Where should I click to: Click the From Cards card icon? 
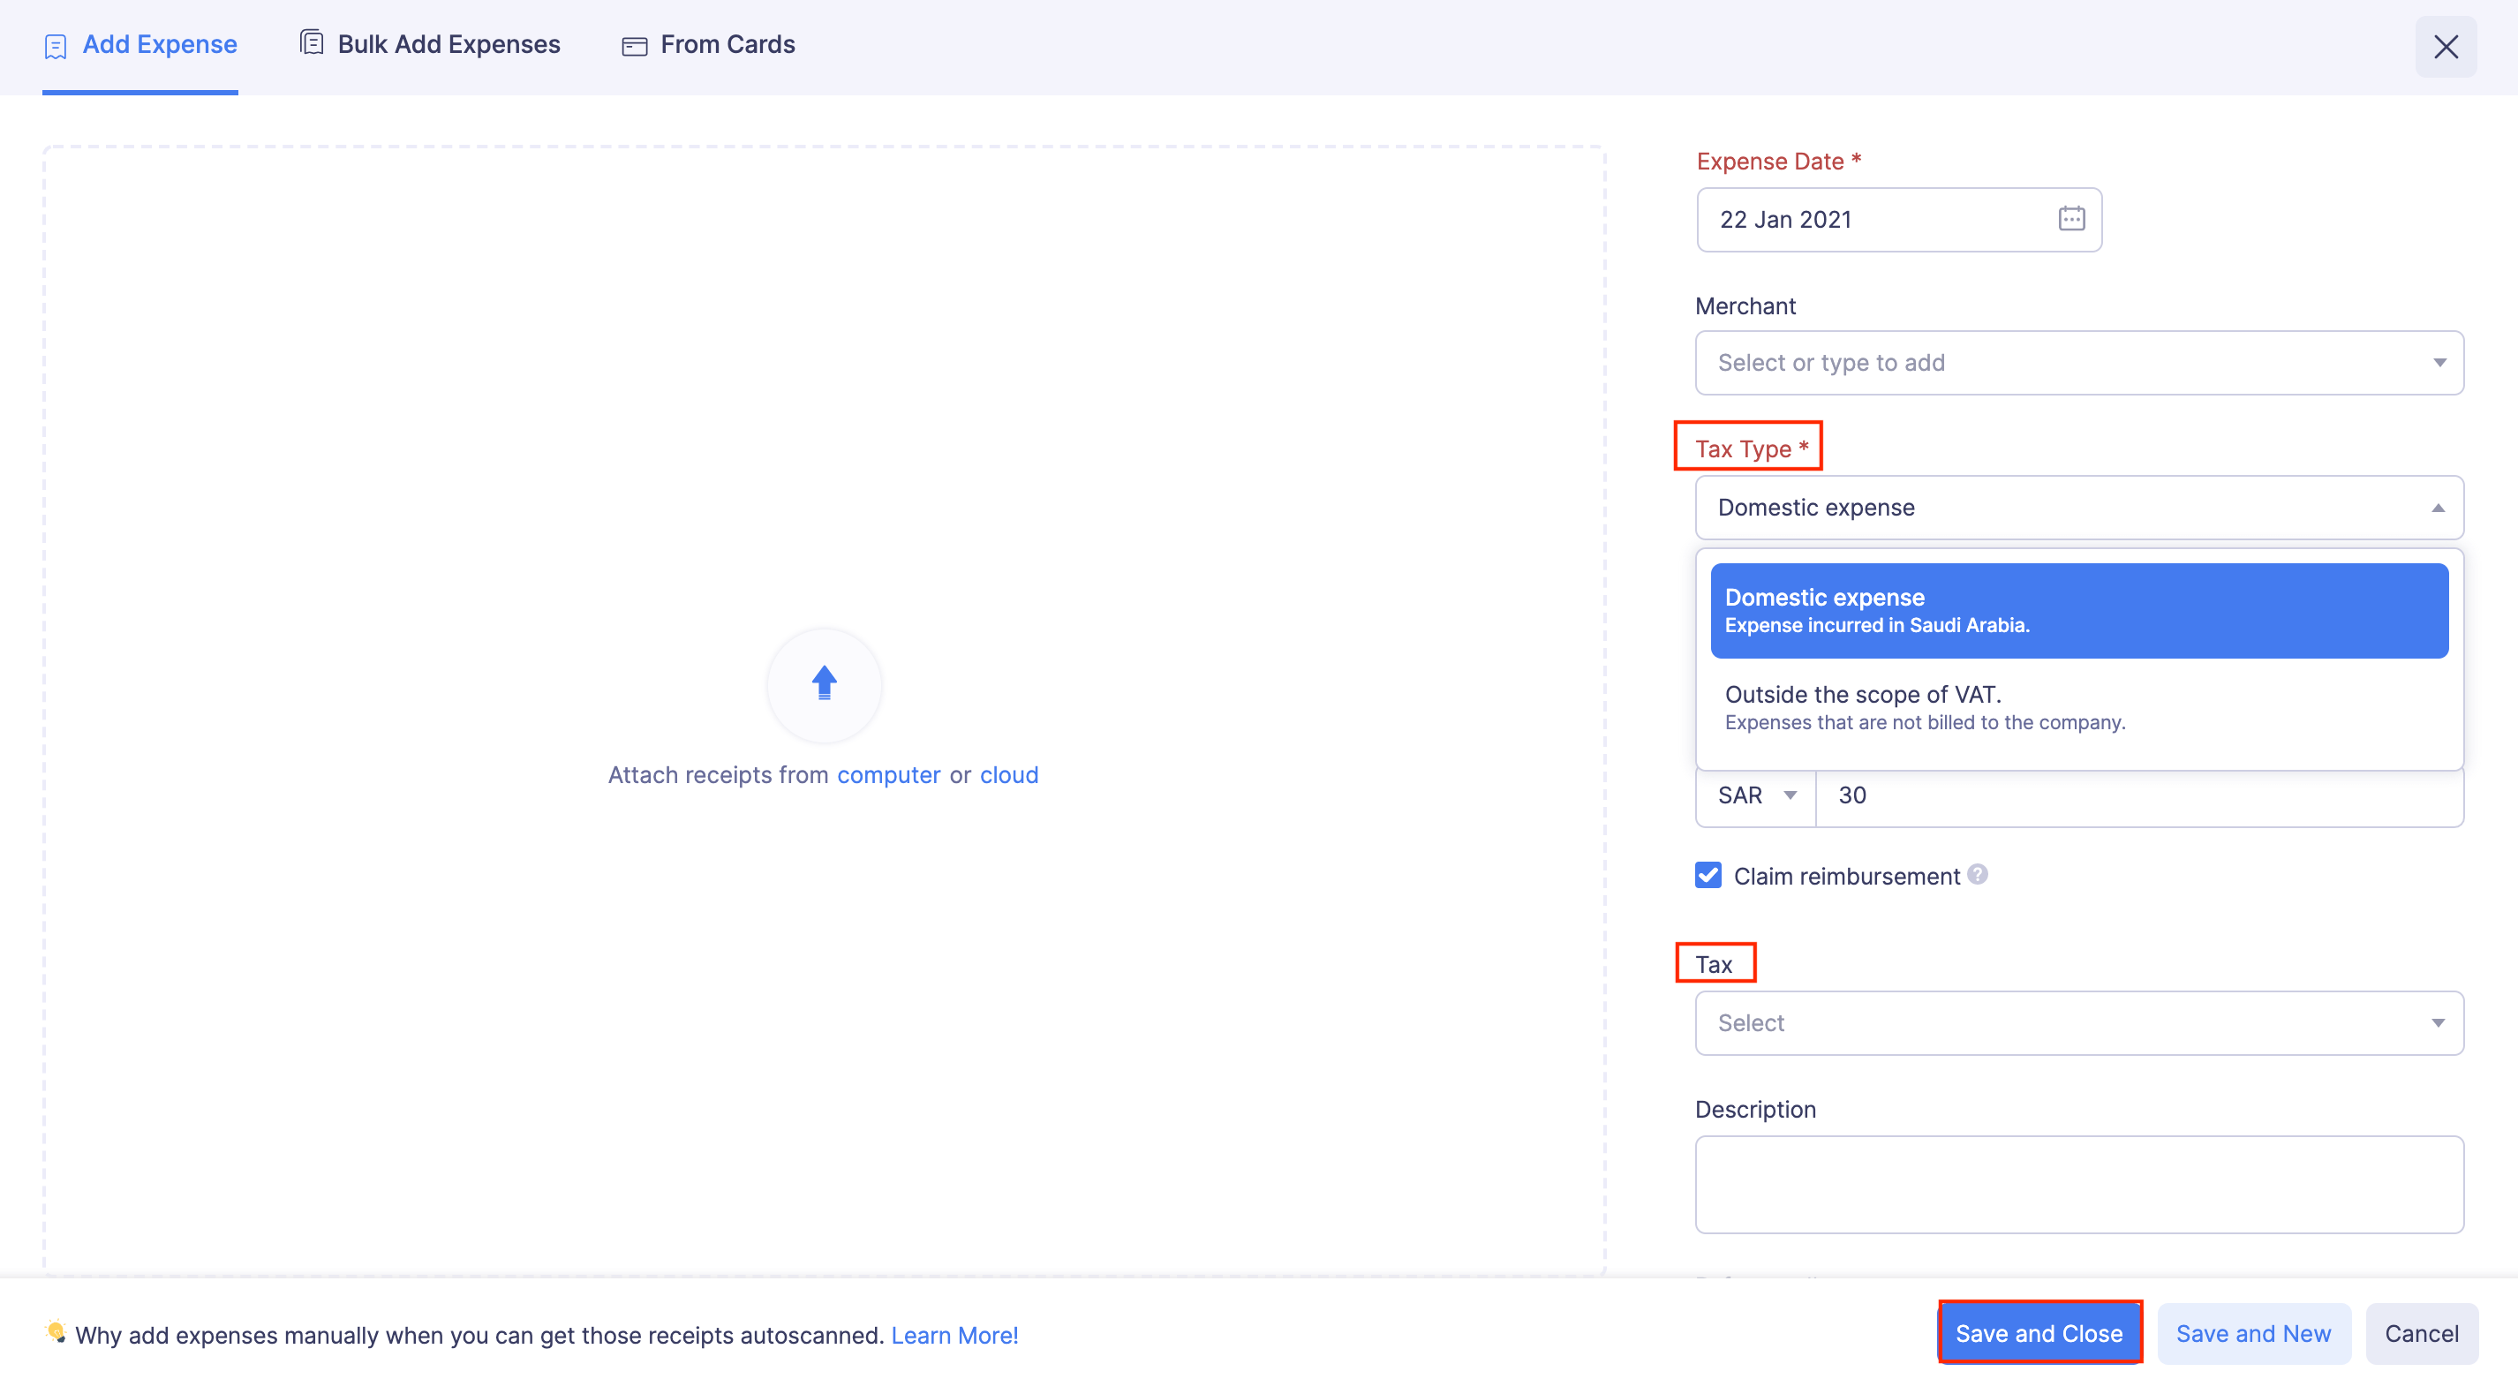point(635,46)
